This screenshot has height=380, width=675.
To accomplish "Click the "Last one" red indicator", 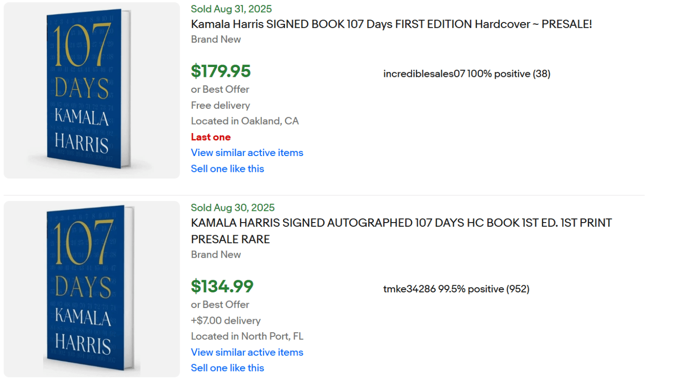I will click(210, 137).
